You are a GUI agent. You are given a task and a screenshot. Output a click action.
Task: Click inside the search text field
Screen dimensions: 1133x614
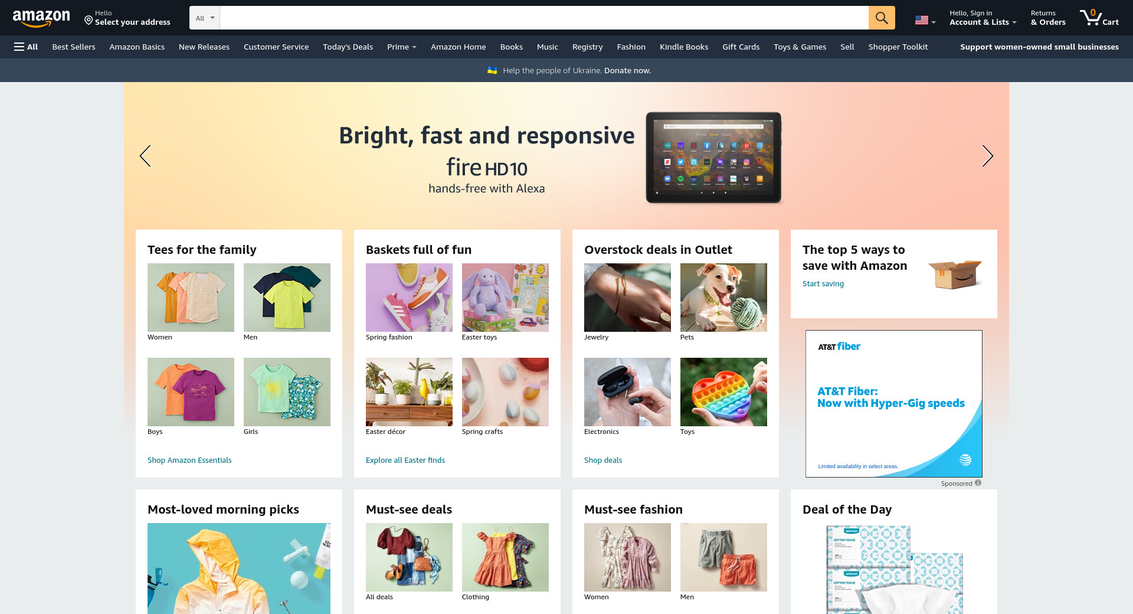pyautogui.click(x=543, y=18)
